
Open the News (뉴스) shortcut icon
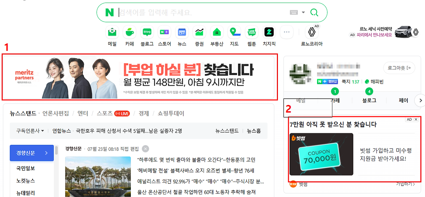coord(182,32)
